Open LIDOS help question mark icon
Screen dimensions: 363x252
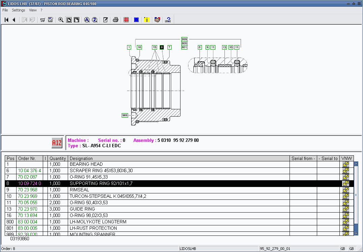[168, 20]
